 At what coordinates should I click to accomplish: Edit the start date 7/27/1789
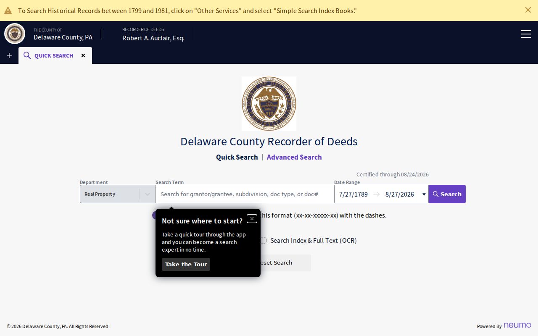[353, 194]
